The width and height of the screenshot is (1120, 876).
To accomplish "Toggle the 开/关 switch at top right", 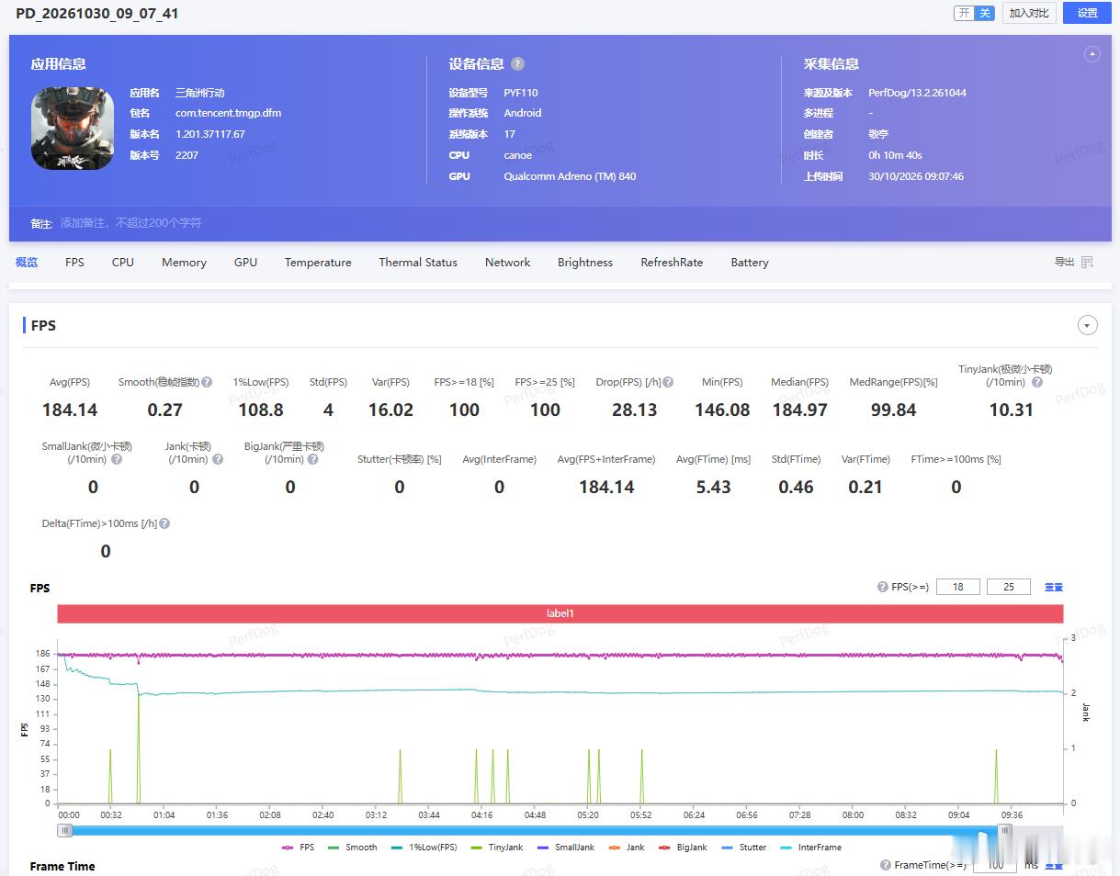I will coord(974,13).
